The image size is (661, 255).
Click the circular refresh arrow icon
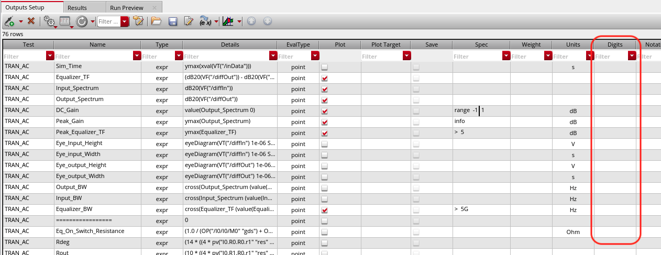(x=82, y=21)
